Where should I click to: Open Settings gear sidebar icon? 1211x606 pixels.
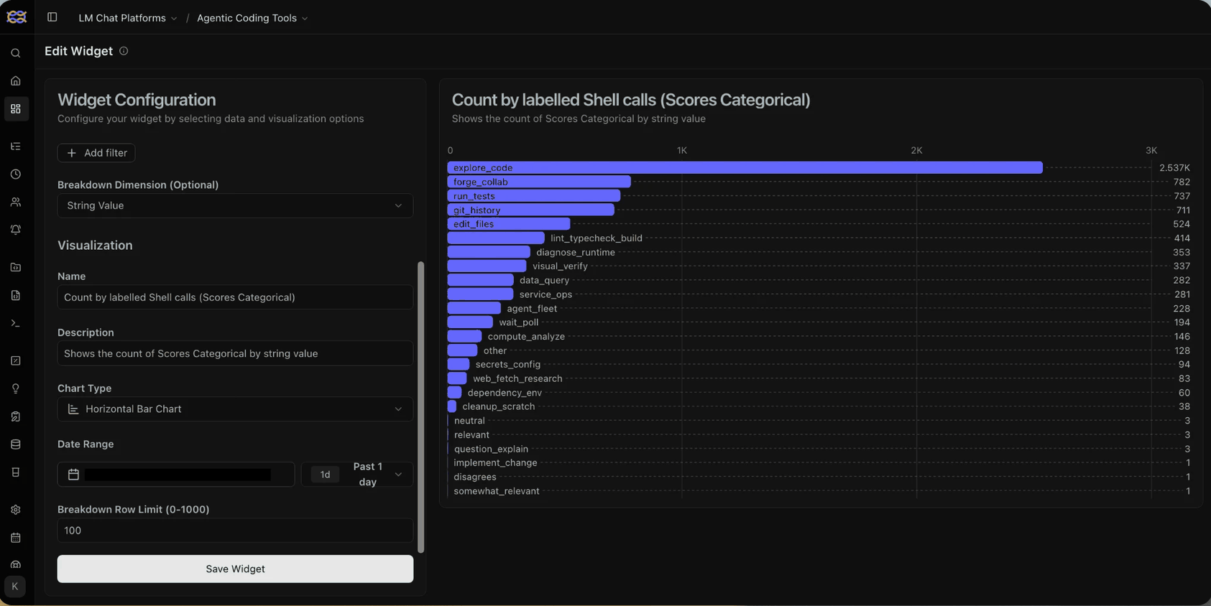[16, 511]
